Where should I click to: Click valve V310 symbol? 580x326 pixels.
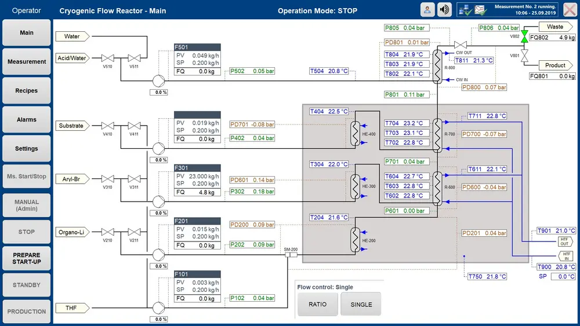click(108, 179)
